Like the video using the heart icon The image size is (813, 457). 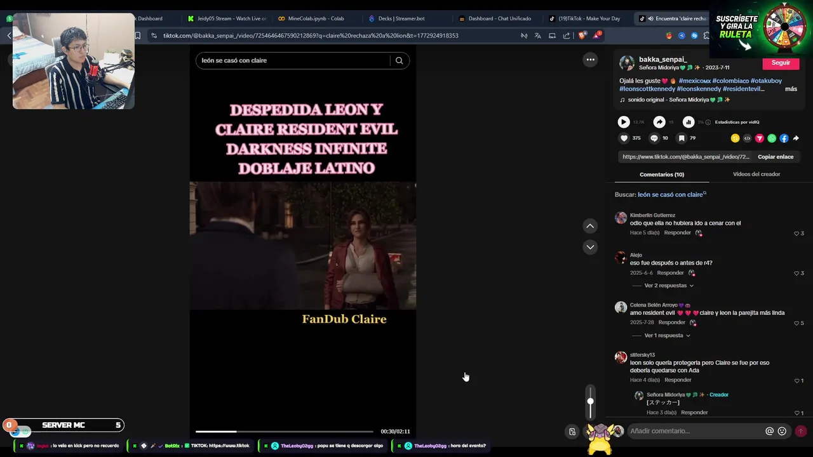624,138
